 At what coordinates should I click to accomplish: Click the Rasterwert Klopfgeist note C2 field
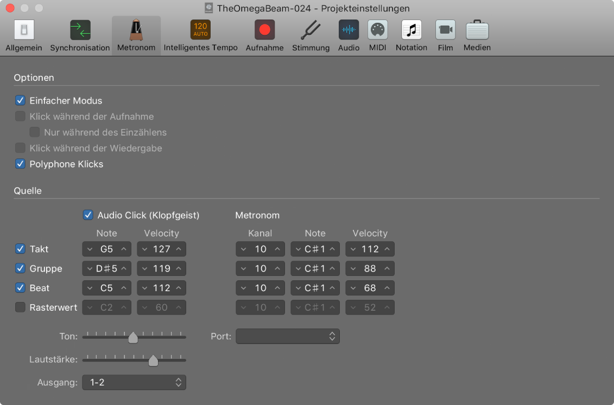click(106, 307)
